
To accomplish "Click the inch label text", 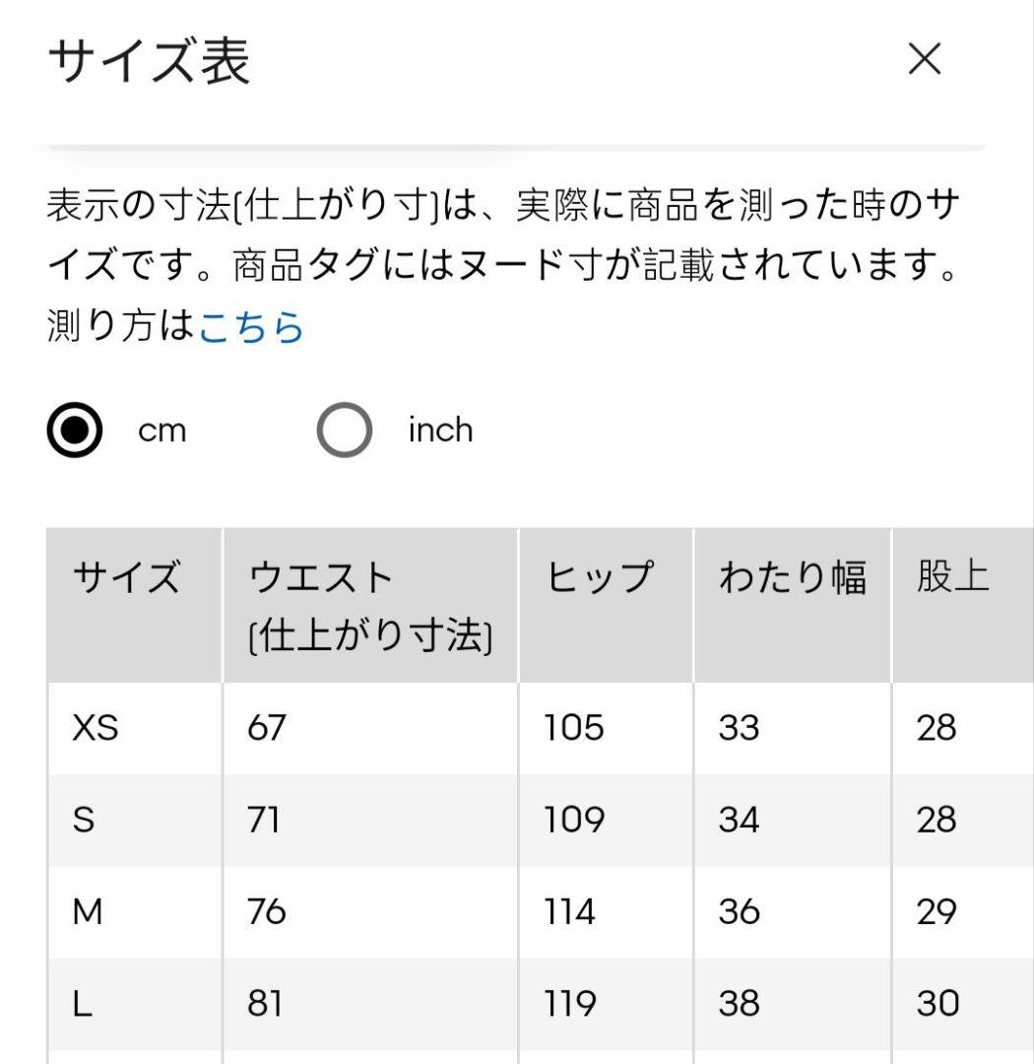I will tap(440, 430).
